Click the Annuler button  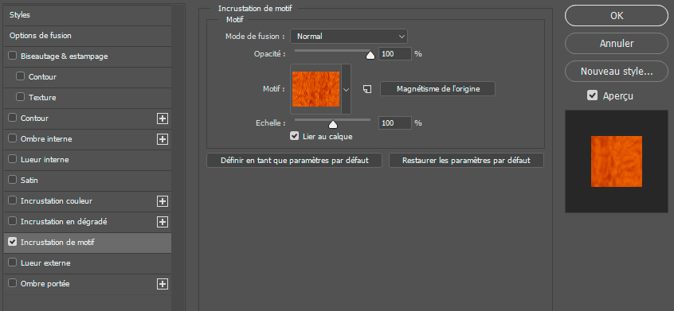pyautogui.click(x=617, y=43)
